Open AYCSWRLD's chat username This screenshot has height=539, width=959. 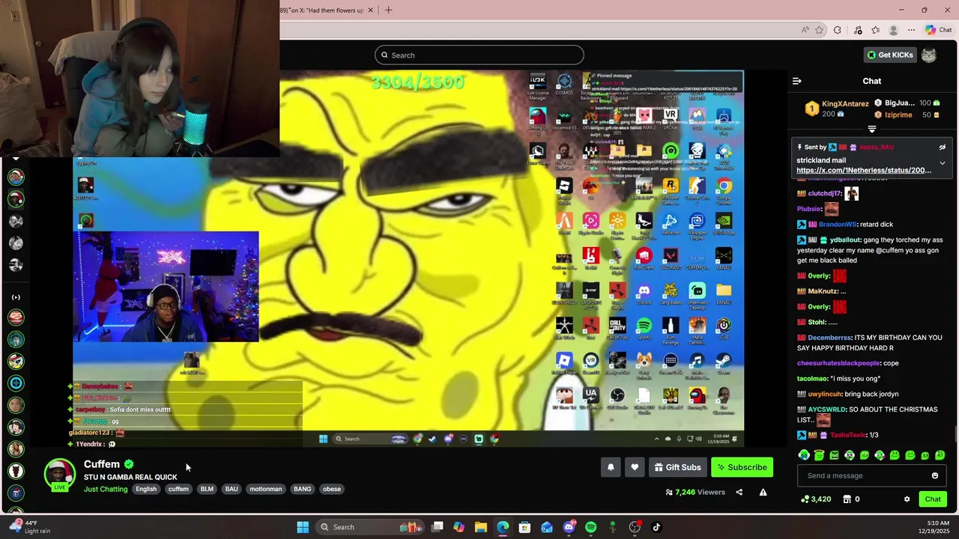[x=826, y=409]
